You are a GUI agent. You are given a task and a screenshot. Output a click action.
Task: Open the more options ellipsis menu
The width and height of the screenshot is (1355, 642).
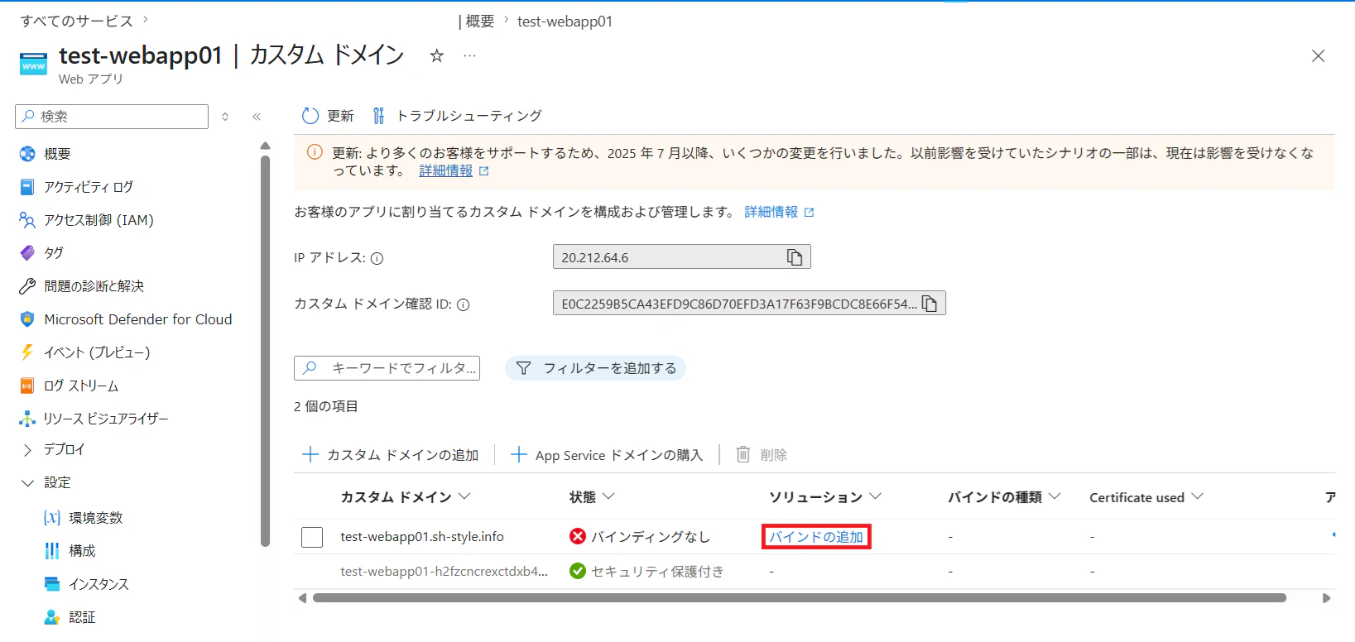click(x=470, y=55)
